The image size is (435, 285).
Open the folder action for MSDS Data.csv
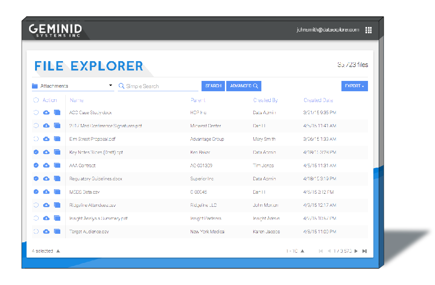pyautogui.click(x=57, y=191)
